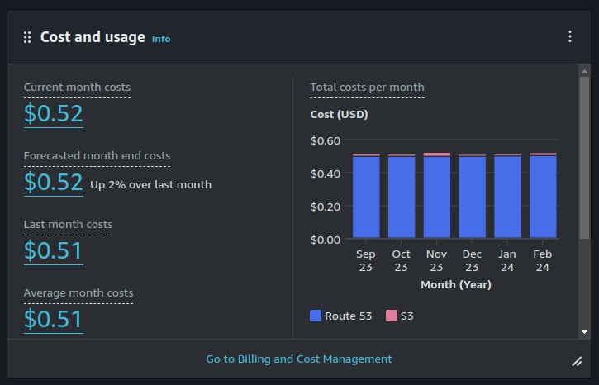Click the Dec 23 cost bar
Screen dimensions: 599x385
pos(472,197)
